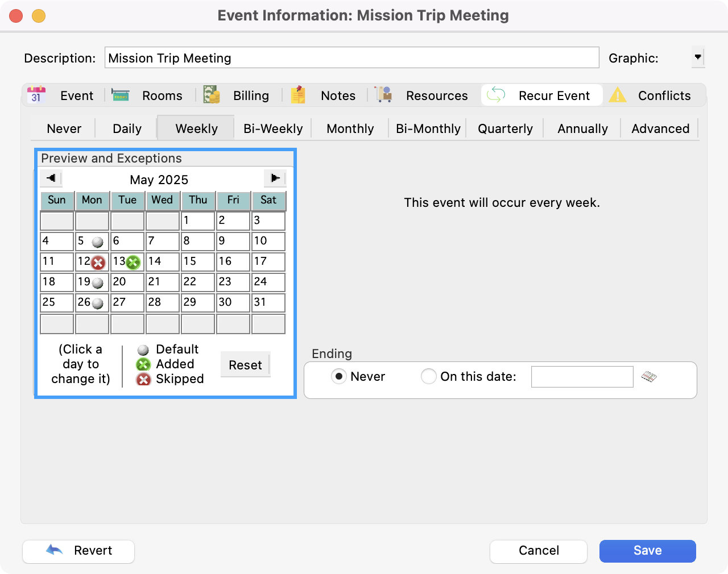Screen dimensions: 728x574
Task: Open the Graphic dropdown arrow
Action: coord(698,57)
